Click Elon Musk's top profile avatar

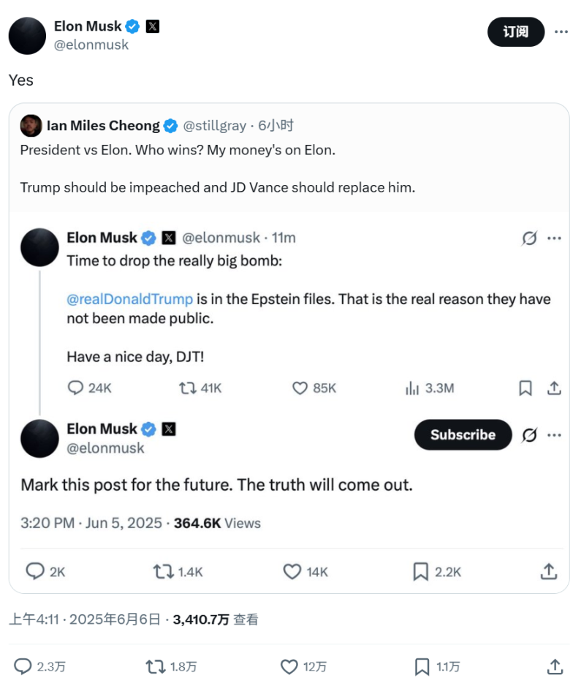[28, 34]
